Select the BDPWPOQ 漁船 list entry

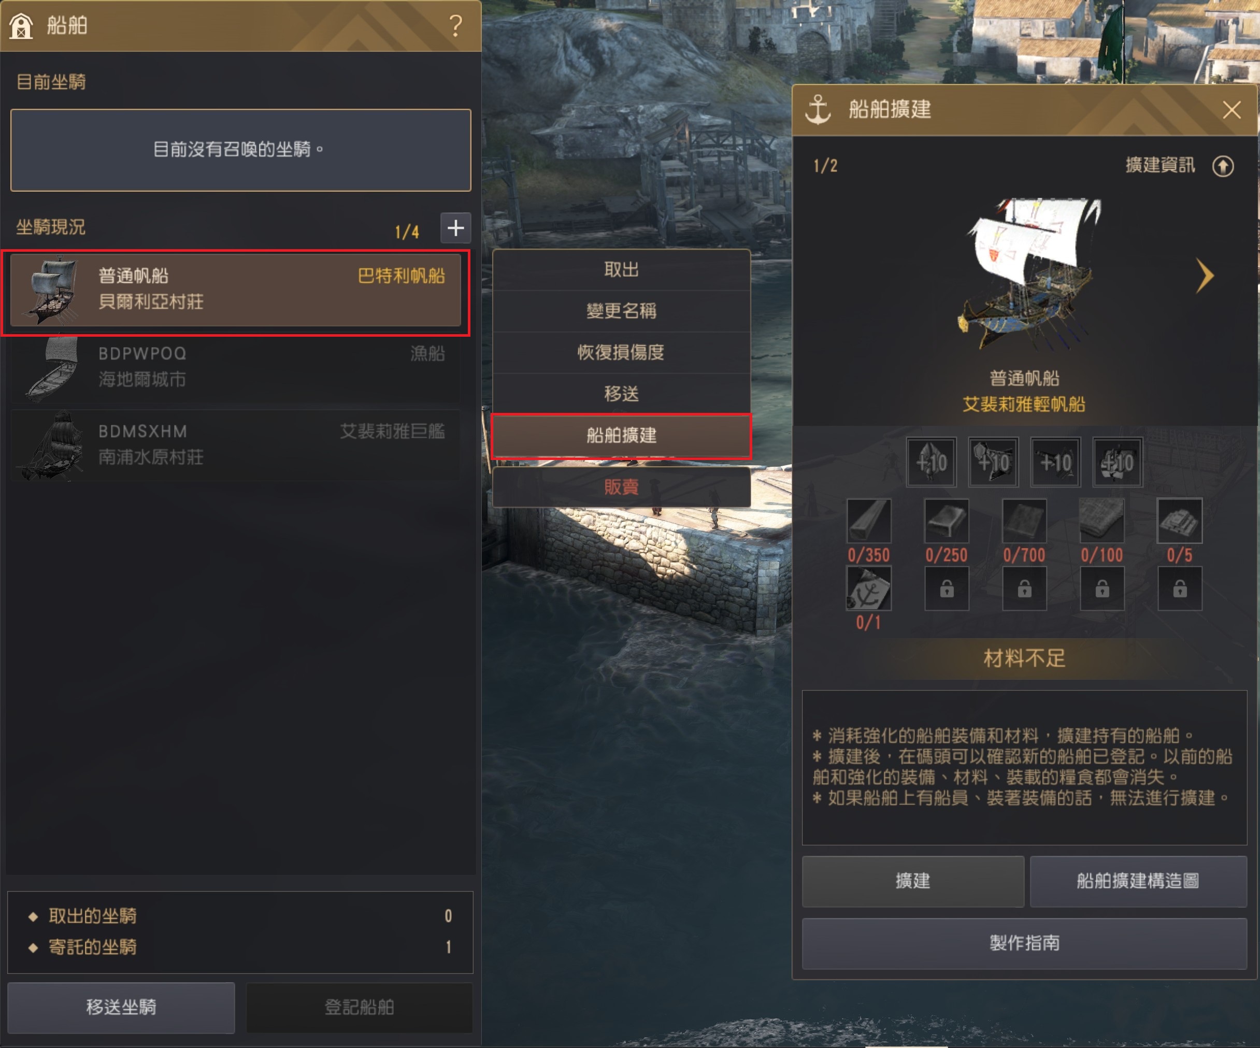click(235, 367)
